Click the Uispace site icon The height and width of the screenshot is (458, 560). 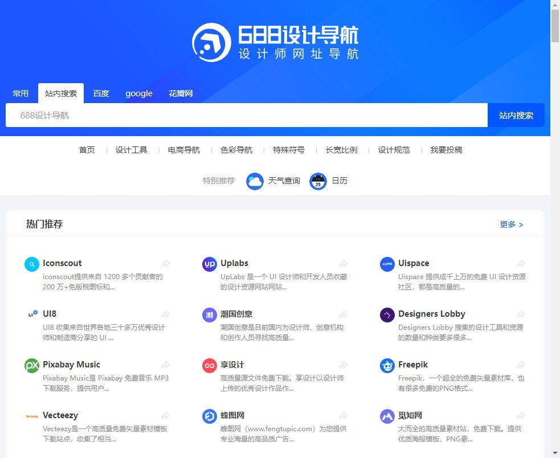click(387, 264)
